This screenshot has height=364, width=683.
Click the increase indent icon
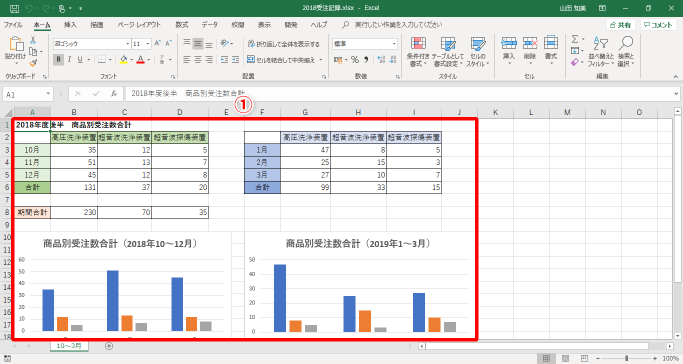(235, 60)
